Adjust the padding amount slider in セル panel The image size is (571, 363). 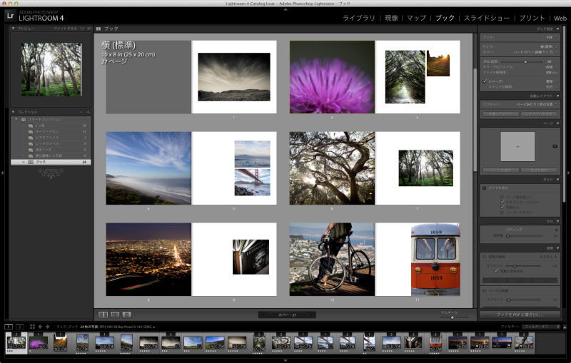[507, 236]
